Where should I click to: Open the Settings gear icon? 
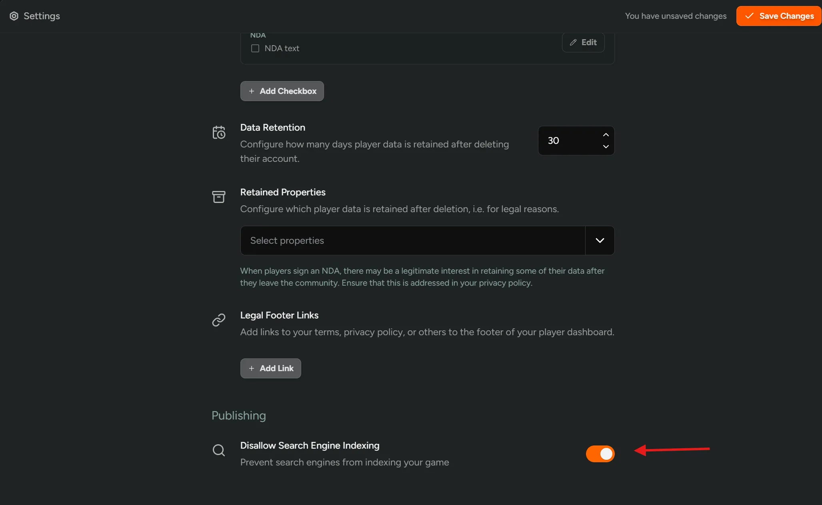point(14,16)
